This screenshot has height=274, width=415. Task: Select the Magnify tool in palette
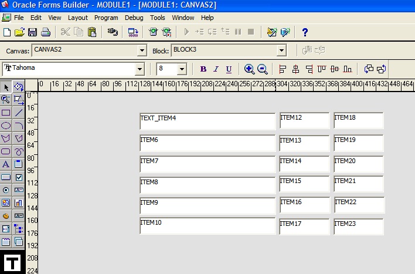pos(6,100)
